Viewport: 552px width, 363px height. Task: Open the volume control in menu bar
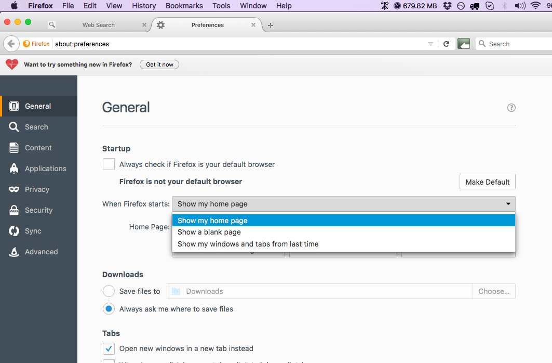520,6
